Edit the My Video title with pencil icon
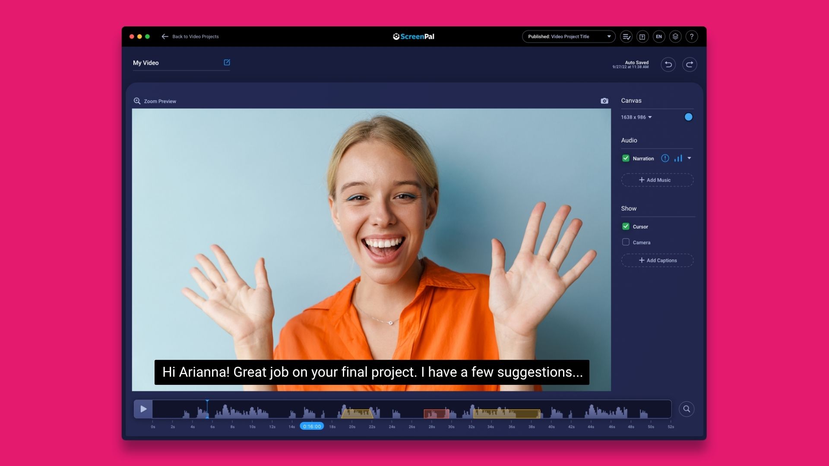The height and width of the screenshot is (466, 829). tap(227, 63)
